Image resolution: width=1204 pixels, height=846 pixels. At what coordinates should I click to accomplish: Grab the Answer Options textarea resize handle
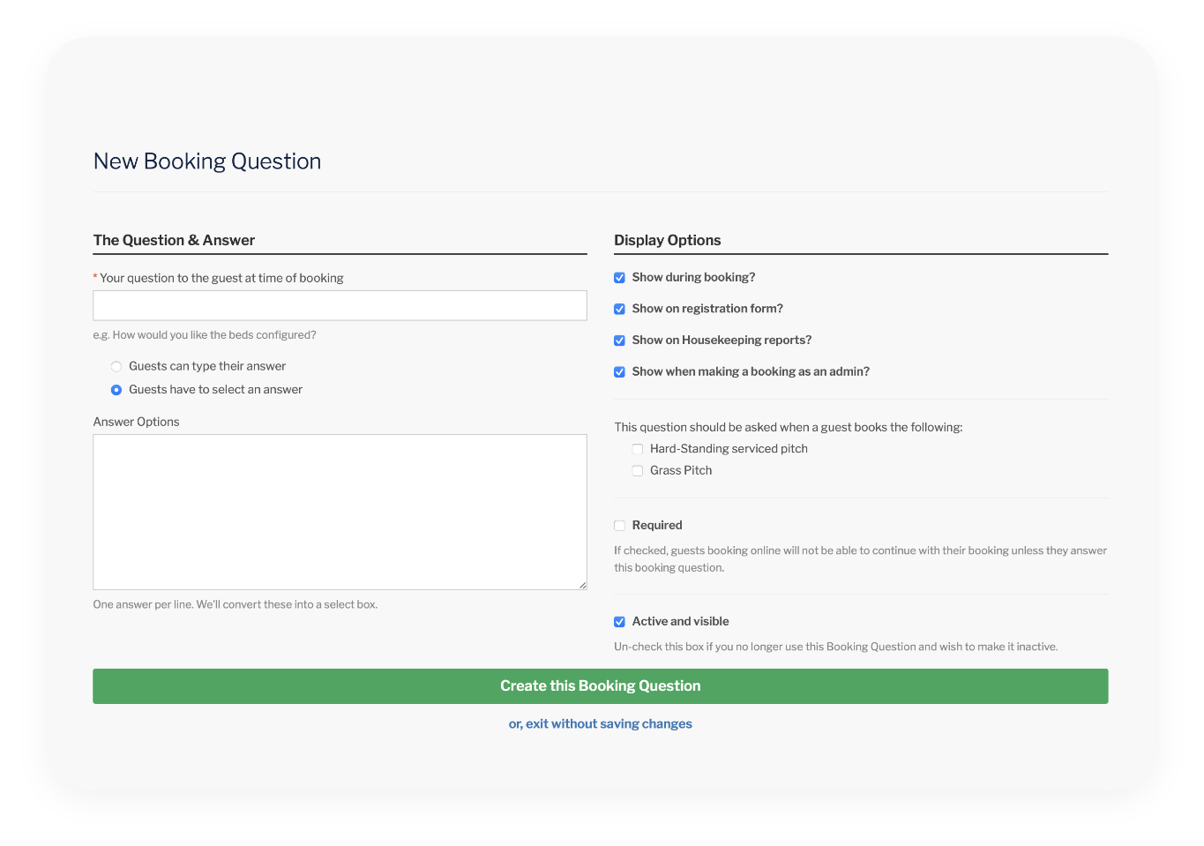click(582, 585)
